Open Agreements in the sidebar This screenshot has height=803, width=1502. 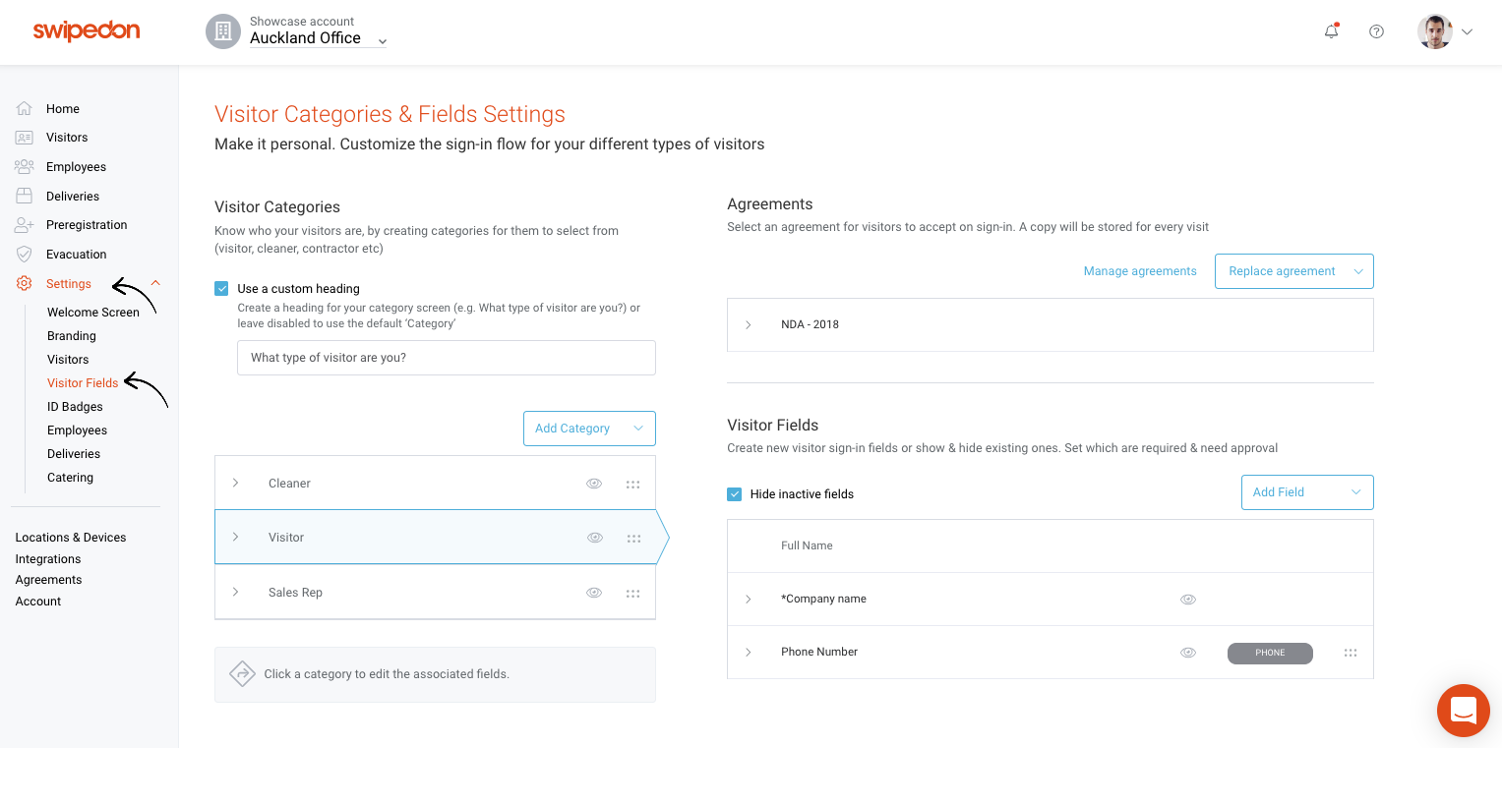tap(48, 580)
